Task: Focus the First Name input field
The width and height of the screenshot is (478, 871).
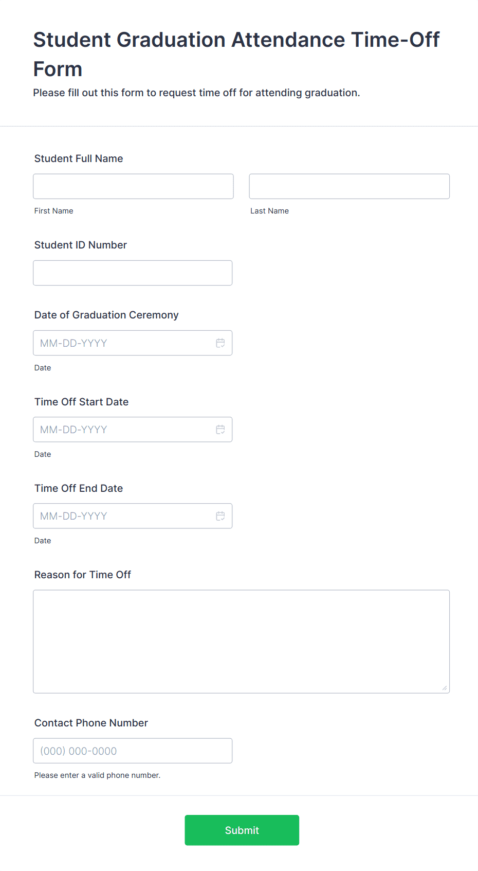Action: (133, 186)
